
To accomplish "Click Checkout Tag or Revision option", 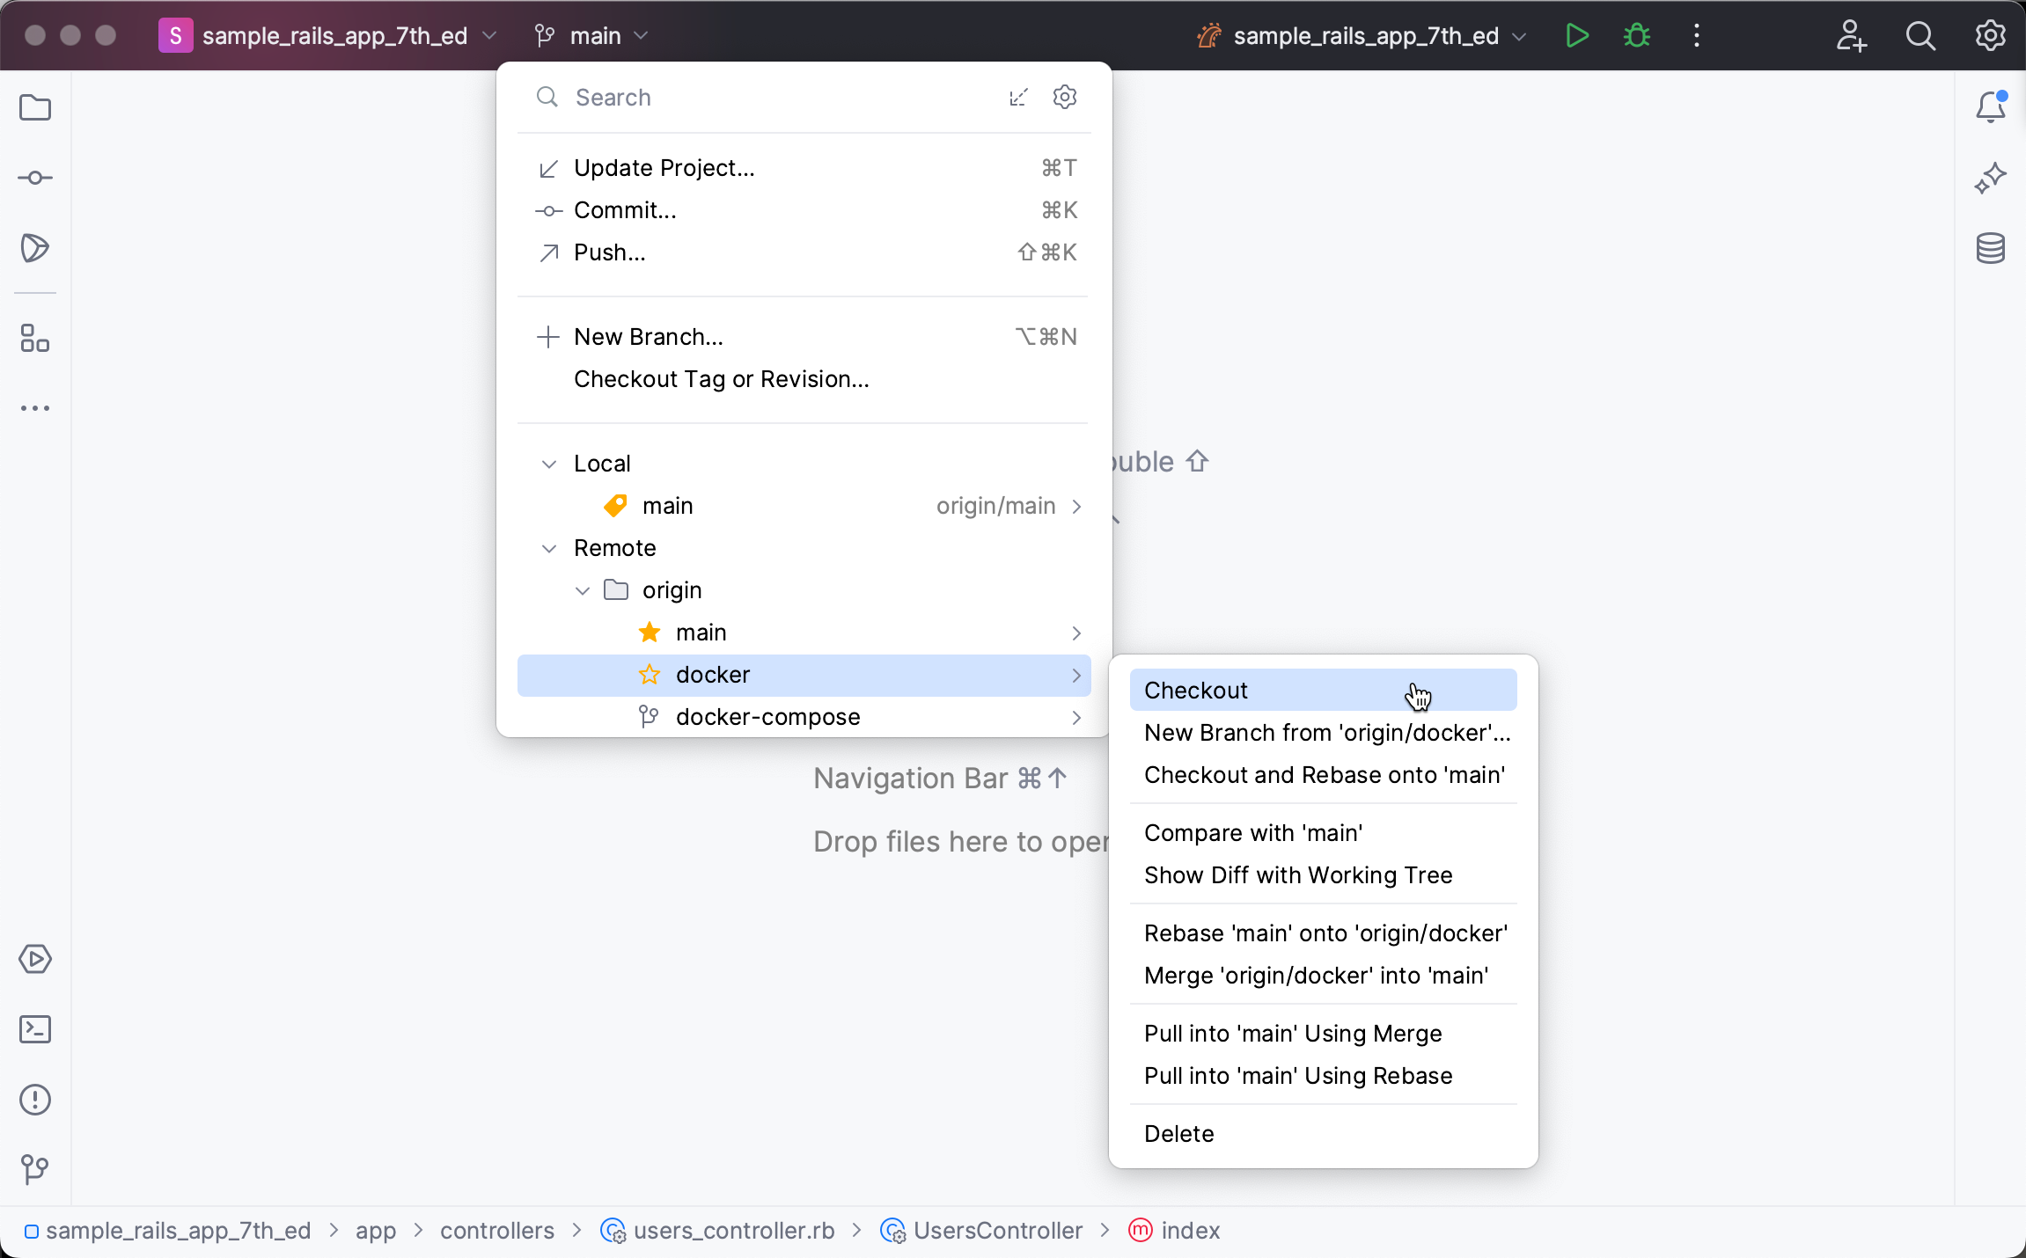I will click(x=720, y=379).
